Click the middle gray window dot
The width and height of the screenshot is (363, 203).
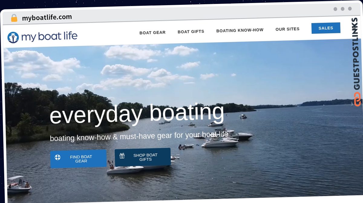[x=343, y=9]
